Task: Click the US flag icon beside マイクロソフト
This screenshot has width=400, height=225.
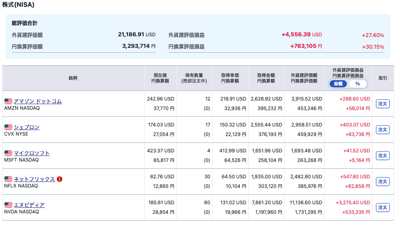Action: pyautogui.click(x=8, y=153)
